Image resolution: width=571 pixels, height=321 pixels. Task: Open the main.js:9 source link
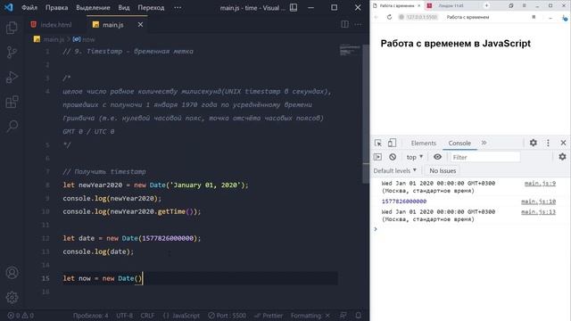[540, 184]
